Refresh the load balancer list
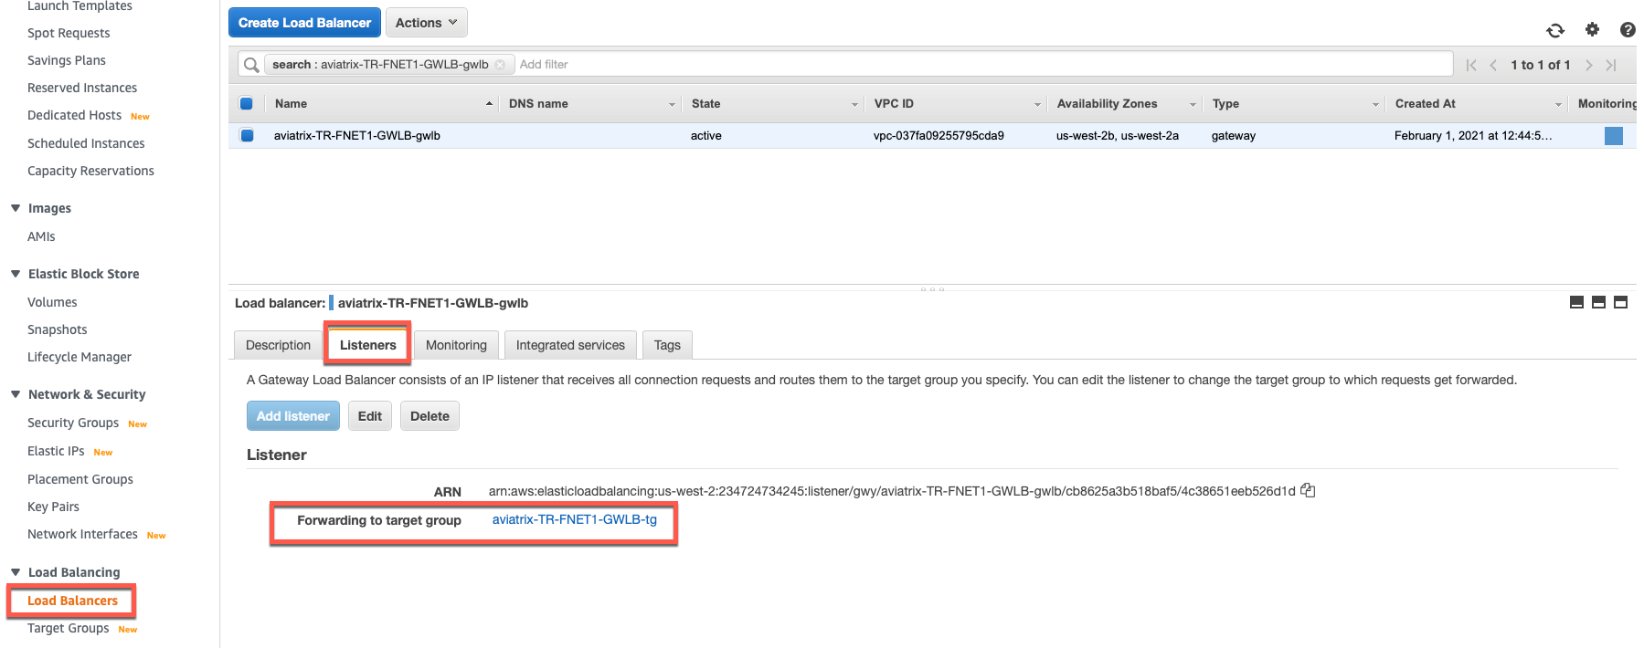This screenshot has height=648, width=1644. coord(1555,30)
